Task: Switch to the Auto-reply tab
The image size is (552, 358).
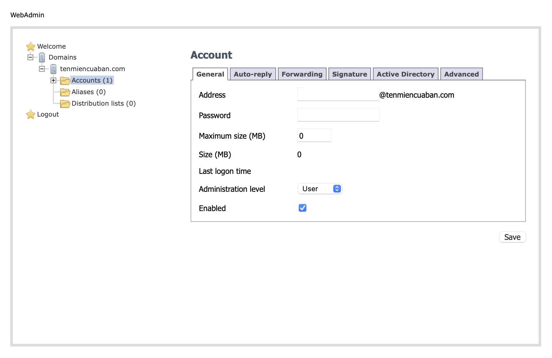Action: [x=253, y=74]
